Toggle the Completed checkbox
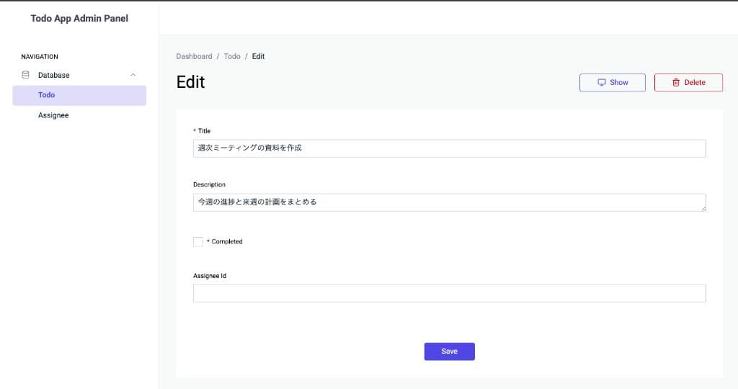The height and width of the screenshot is (389, 738). (197, 242)
